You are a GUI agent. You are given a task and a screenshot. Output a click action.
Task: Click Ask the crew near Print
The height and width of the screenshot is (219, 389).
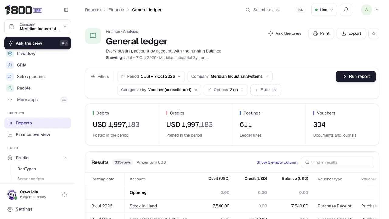(285, 33)
